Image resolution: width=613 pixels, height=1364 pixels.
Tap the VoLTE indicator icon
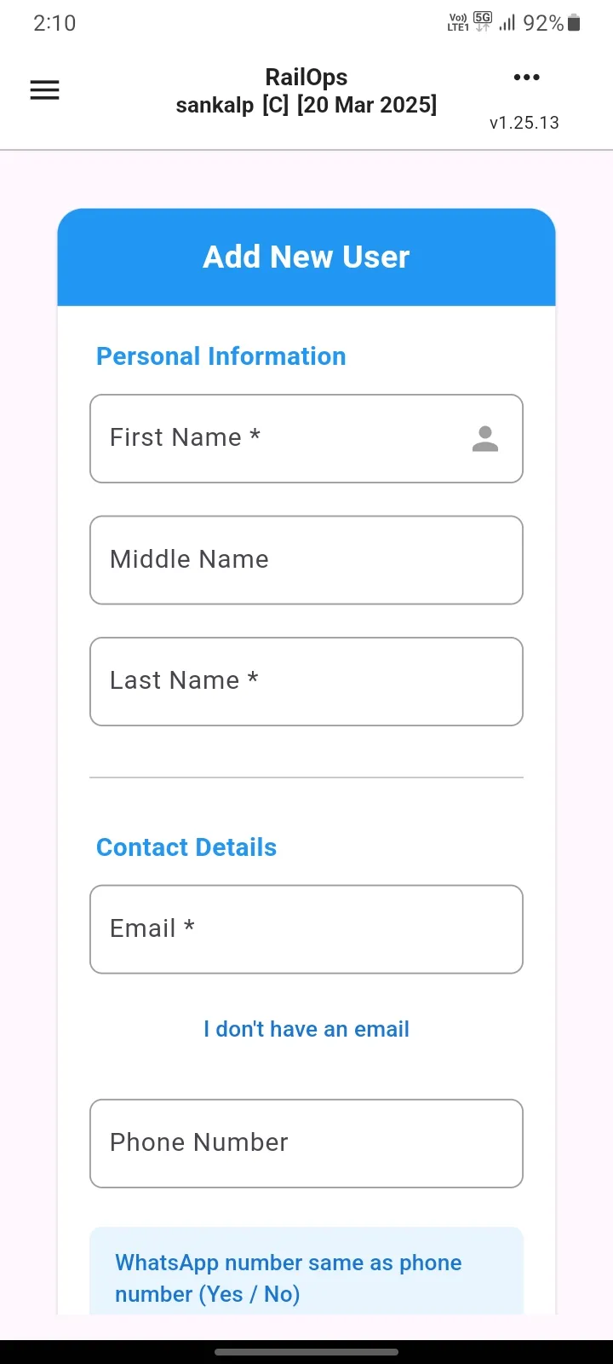coord(458,23)
